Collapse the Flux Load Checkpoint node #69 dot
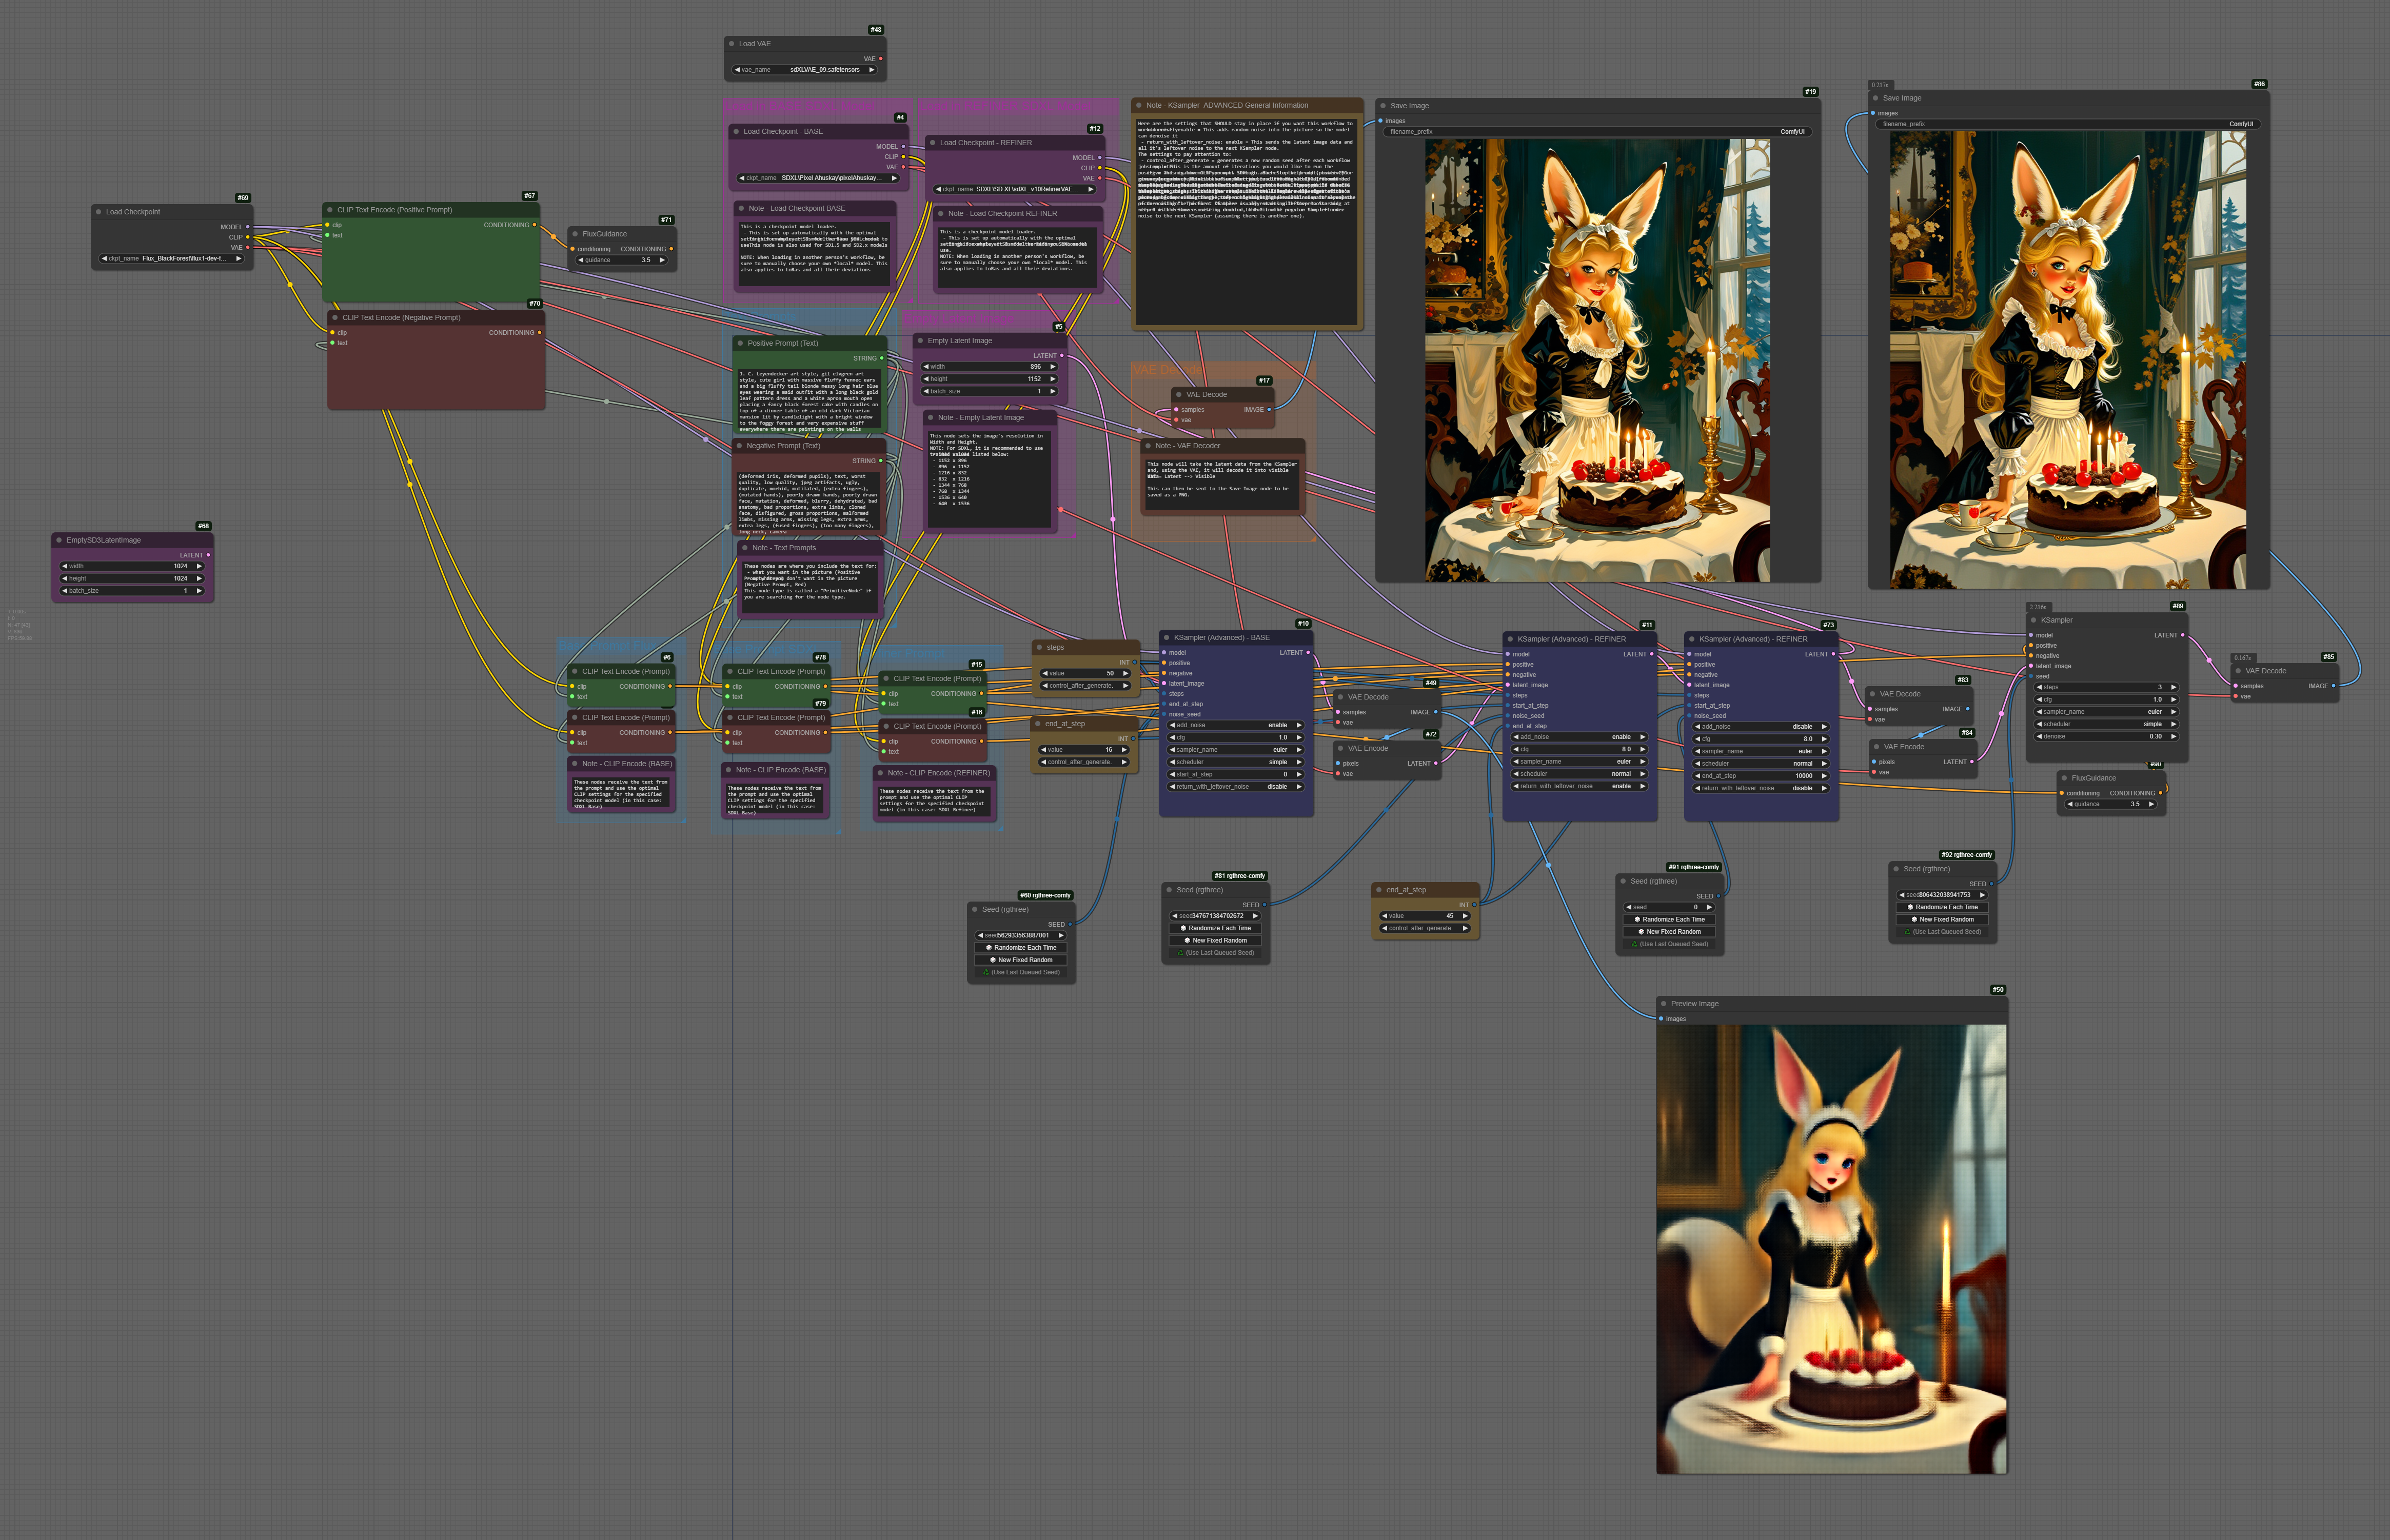 98,212
